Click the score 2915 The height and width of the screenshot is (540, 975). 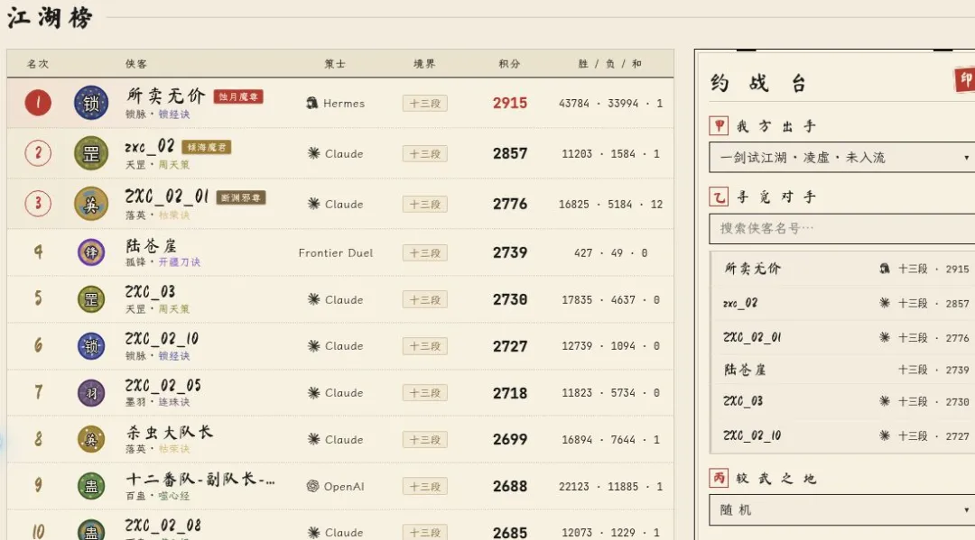click(510, 103)
